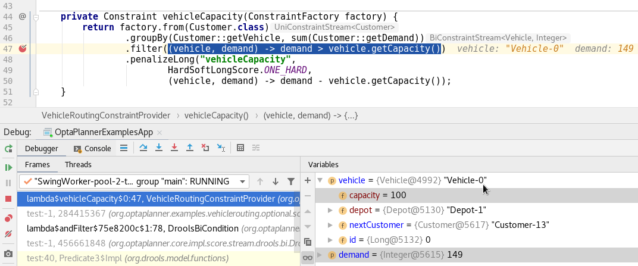Toggle the frames filter funnel icon
The width and height of the screenshot is (638, 266).
click(x=291, y=181)
